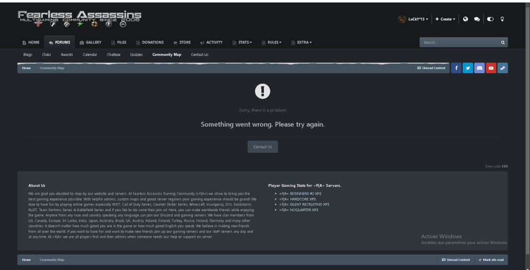Expand the RULES menu
This screenshot has height=270, width=530.
[271, 42]
